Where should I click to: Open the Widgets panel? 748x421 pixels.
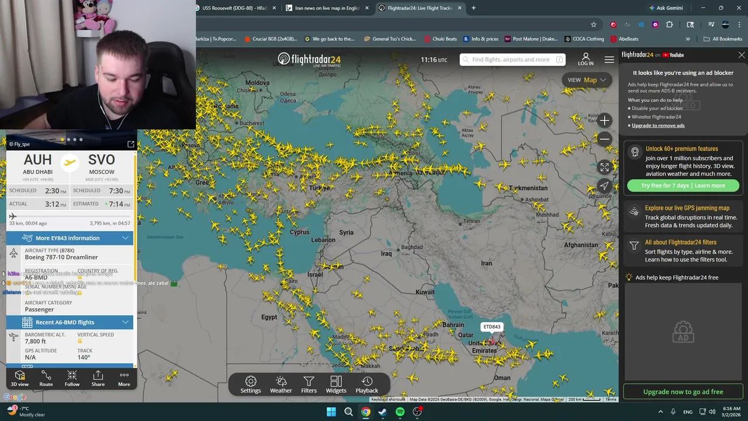click(336, 385)
